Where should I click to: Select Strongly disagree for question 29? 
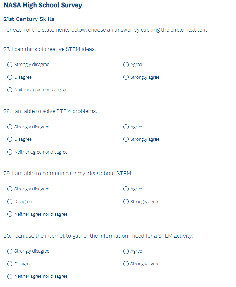point(10,189)
